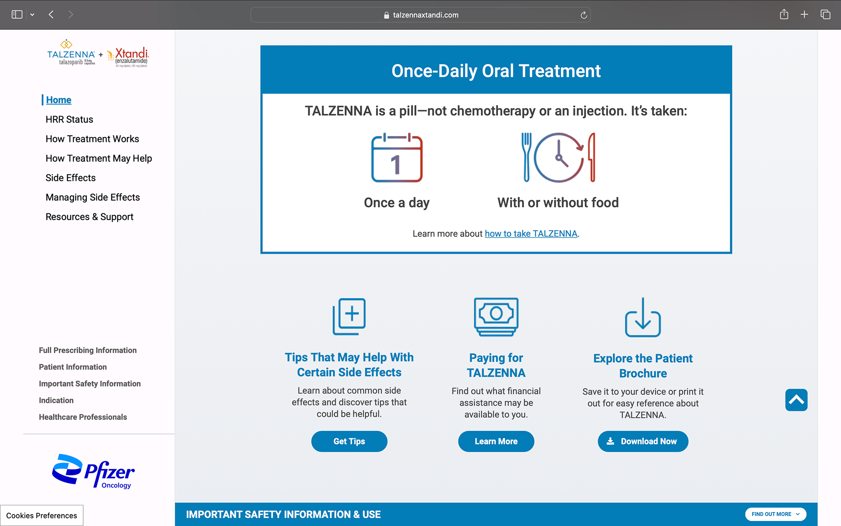Click Tips That May Help With Certain Side Effects heading
Viewport: 841px width, 526px height.
coord(349,365)
